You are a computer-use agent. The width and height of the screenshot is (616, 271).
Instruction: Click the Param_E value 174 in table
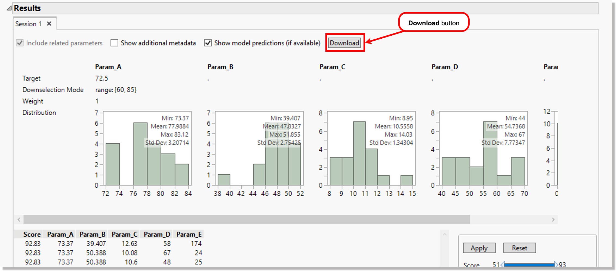[x=196, y=244]
